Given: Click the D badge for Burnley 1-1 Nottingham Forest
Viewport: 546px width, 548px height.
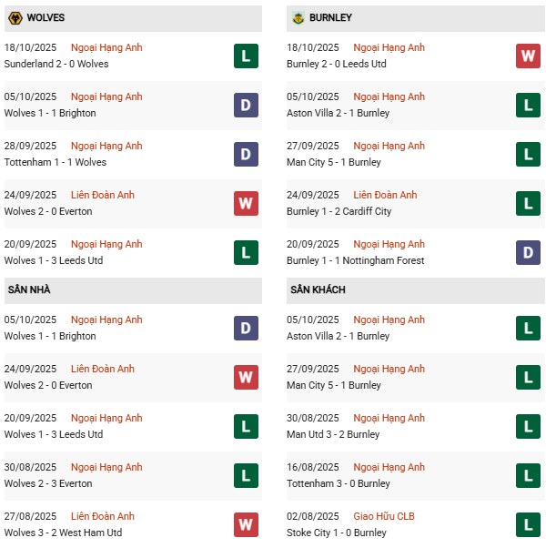Looking at the screenshot, I should click(528, 253).
